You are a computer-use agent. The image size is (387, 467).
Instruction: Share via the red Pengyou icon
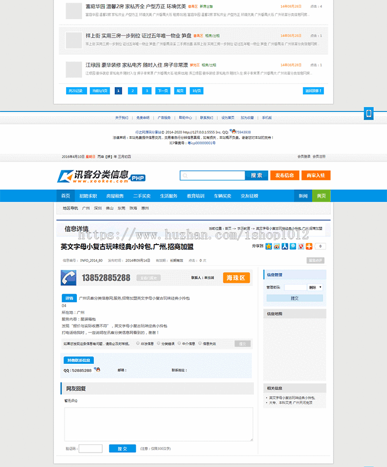coord(301,246)
